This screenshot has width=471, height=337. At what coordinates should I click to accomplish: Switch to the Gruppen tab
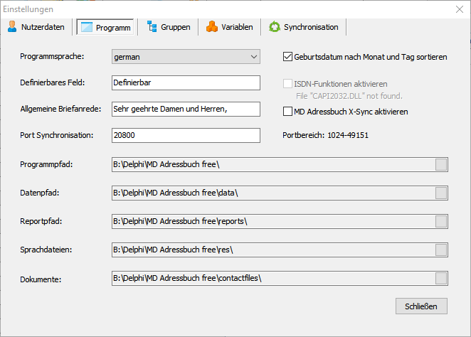point(169,27)
